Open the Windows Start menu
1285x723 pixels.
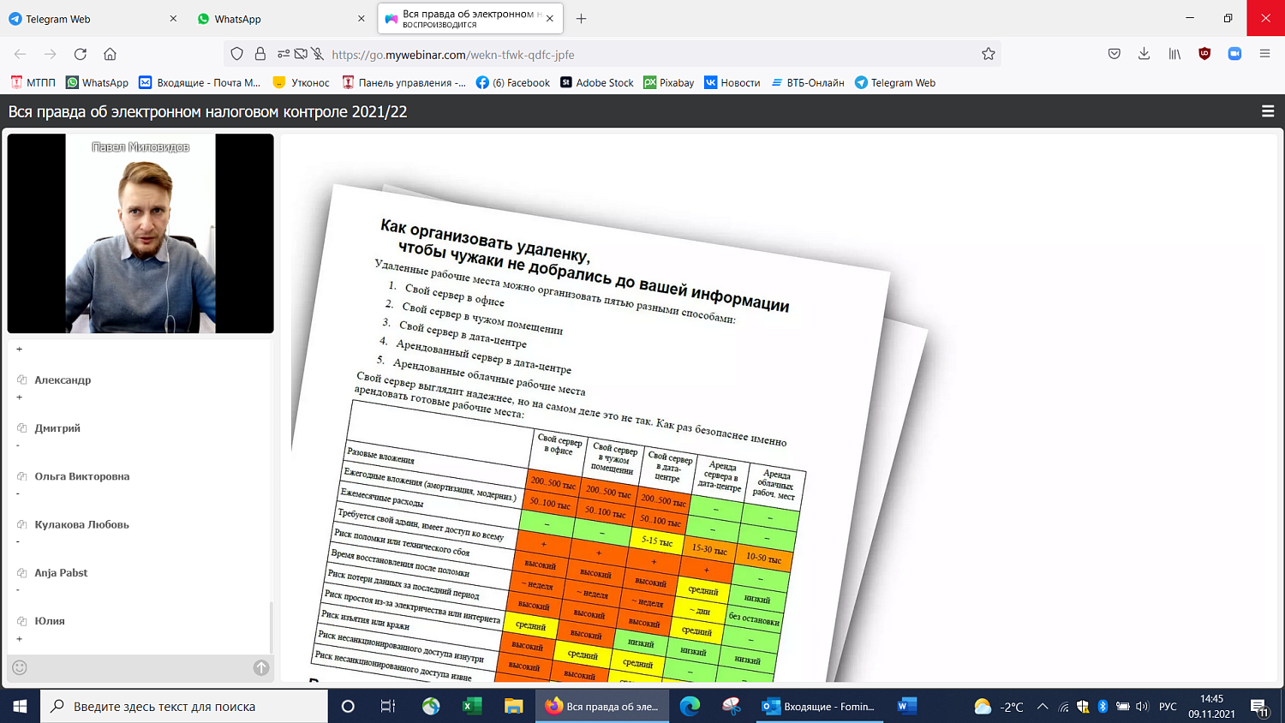(x=20, y=706)
